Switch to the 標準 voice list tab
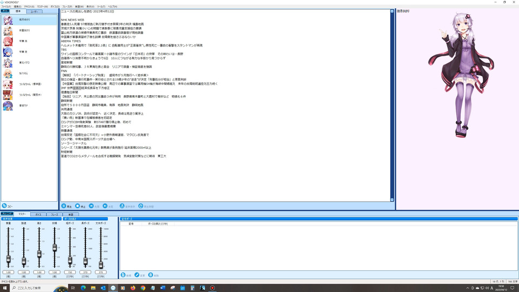519x292 pixels. [x=18, y=11]
